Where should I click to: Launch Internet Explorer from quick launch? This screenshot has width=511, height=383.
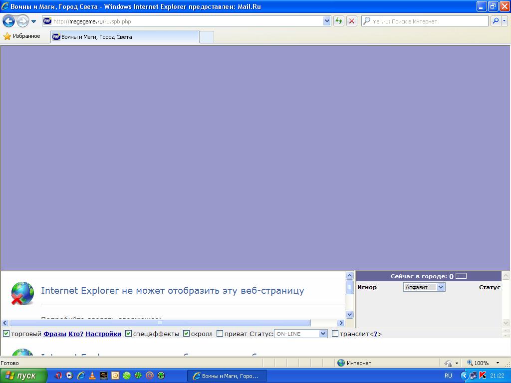click(x=81, y=376)
